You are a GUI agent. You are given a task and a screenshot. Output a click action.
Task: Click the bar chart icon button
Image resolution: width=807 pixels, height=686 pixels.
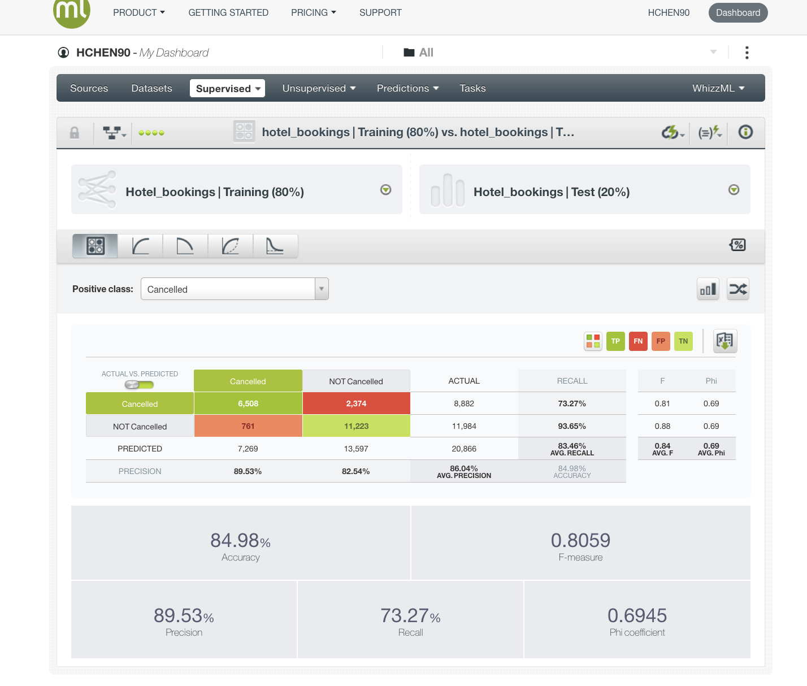tap(708, 289)
